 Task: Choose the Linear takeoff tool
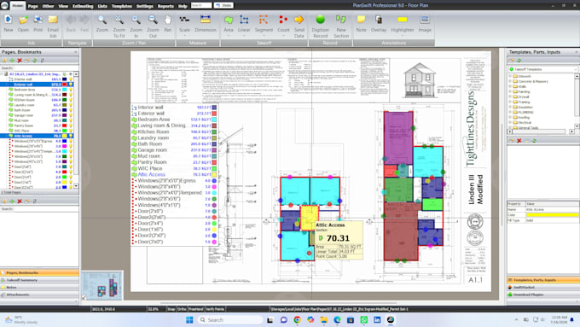pyautogui.click(x=244, y=25)
